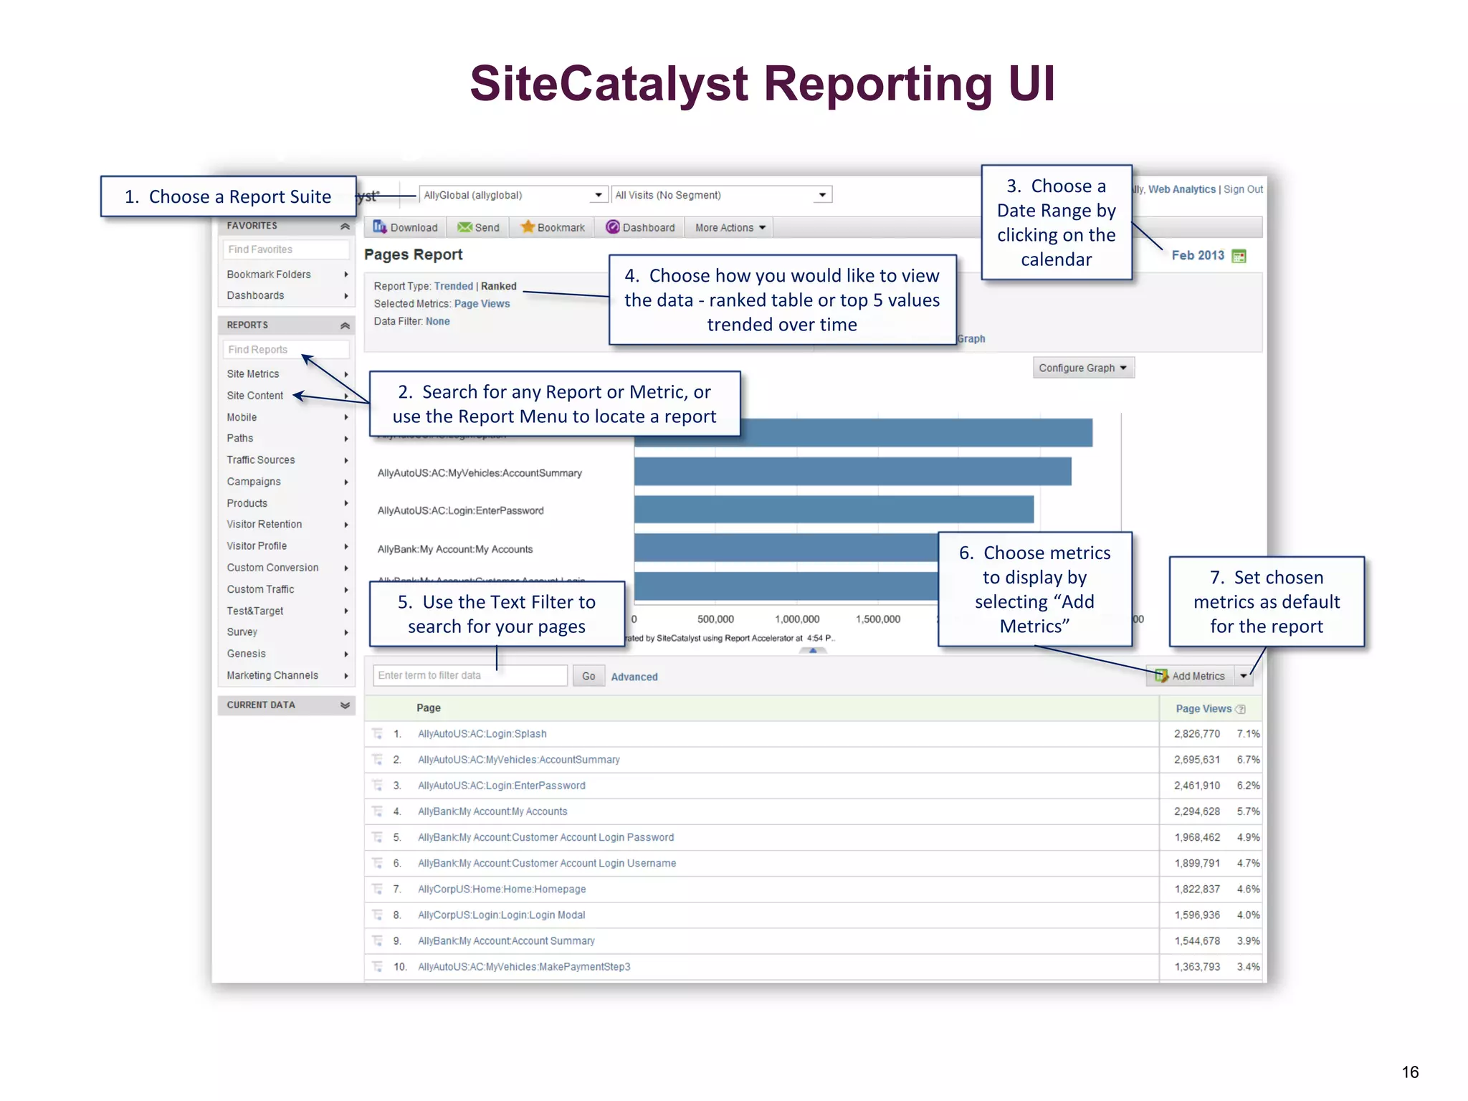The height and width of the screenshot is (1101, 1468).
Task: Click the Dashboard icon in toolbar
Action: (x=612, y=227)
